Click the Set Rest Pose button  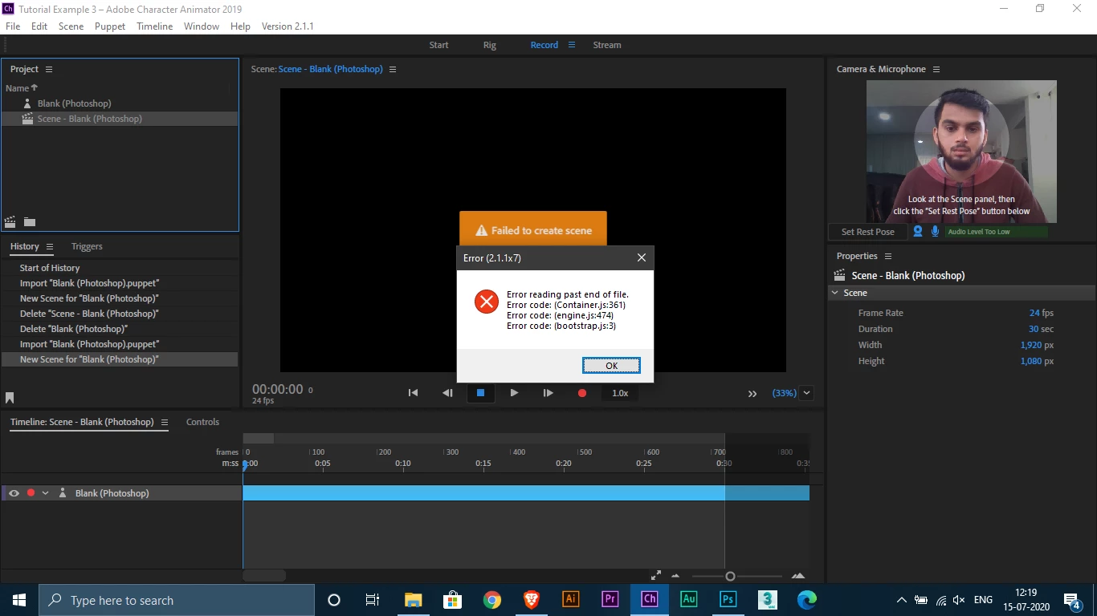[868, 232]
